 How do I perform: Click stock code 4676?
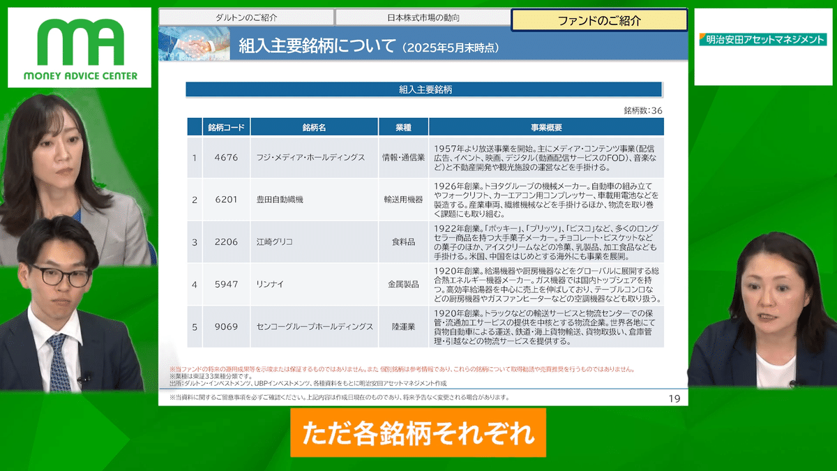tap(226, 158)
